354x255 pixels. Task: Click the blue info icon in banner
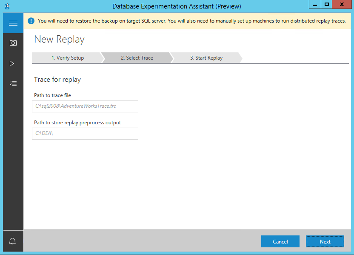(31, 20)
